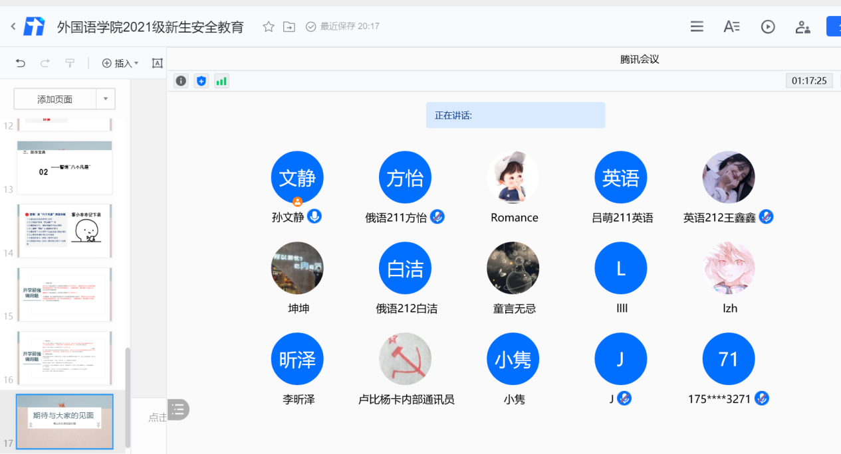Click the text box tool icon
Image resolution: width=841 pixels, height=454 pixels.
[x=158, y=63]
